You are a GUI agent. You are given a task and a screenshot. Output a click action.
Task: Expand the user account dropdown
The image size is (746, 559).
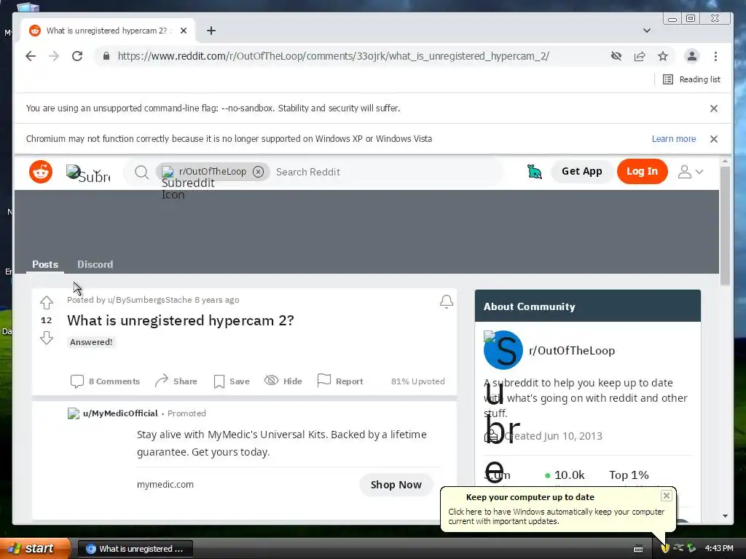pyautogui.click(x=690, y=172)
